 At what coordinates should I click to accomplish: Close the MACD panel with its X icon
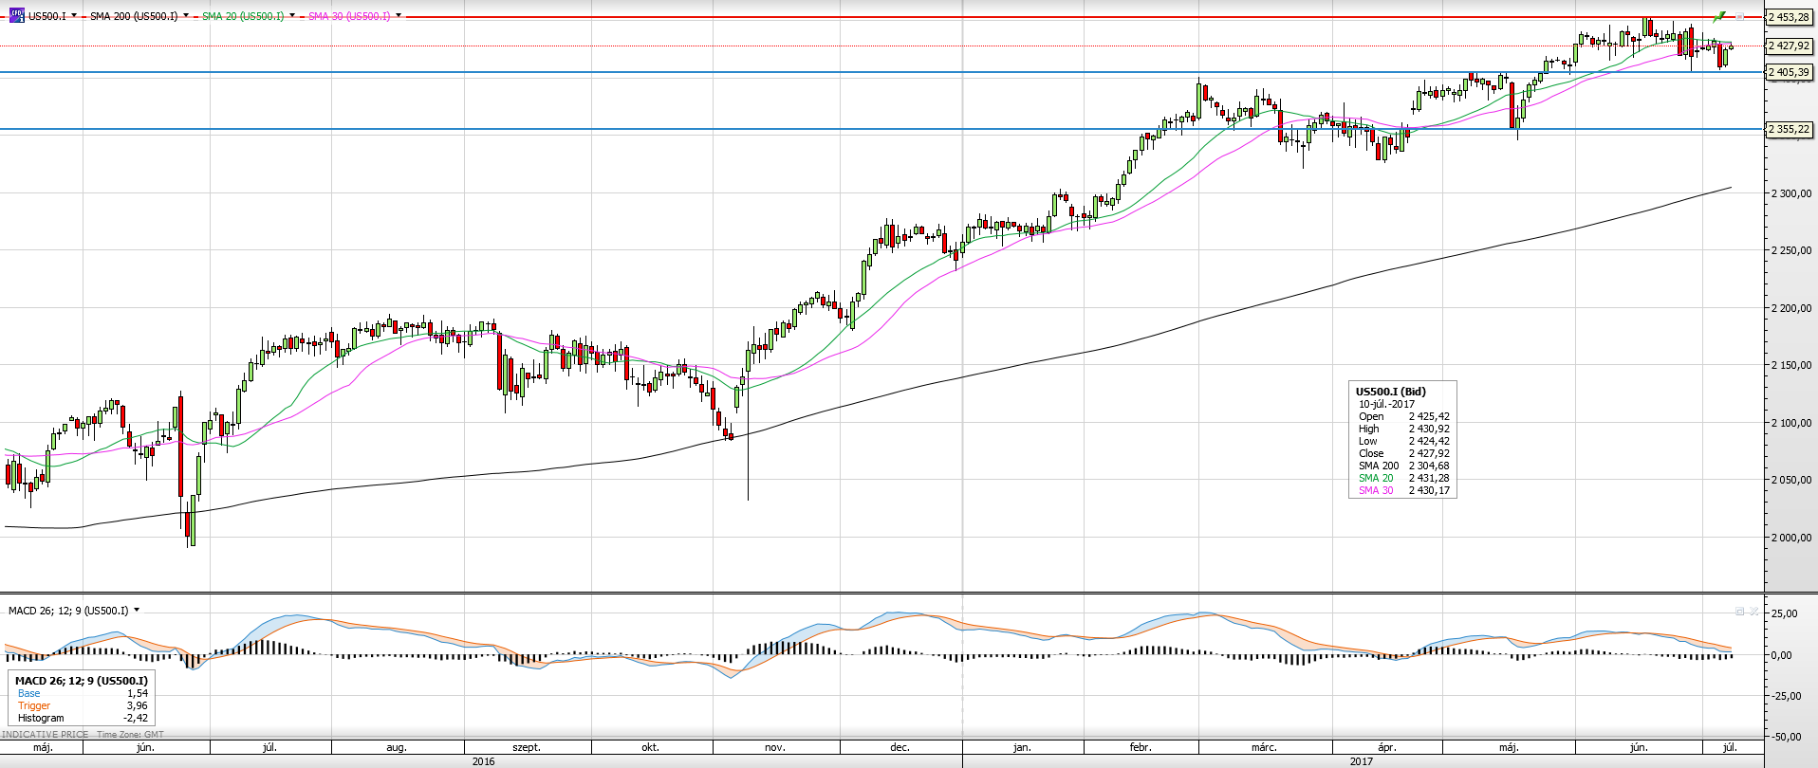click(x=1754, y=612)
